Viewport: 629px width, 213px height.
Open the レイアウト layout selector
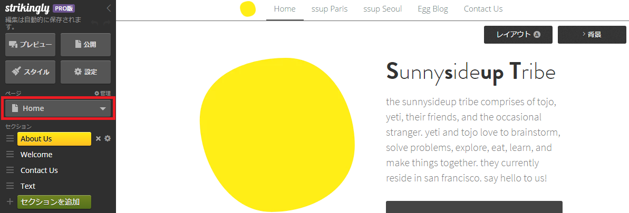click(x=518, y=34)
